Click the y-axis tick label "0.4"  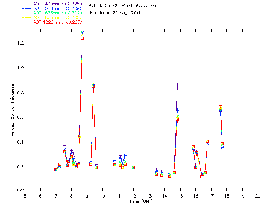click(20, 142)
